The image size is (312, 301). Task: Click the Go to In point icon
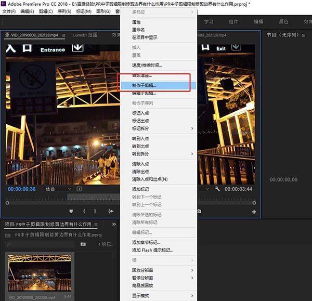pyautogui.click(x=111, y=211)
